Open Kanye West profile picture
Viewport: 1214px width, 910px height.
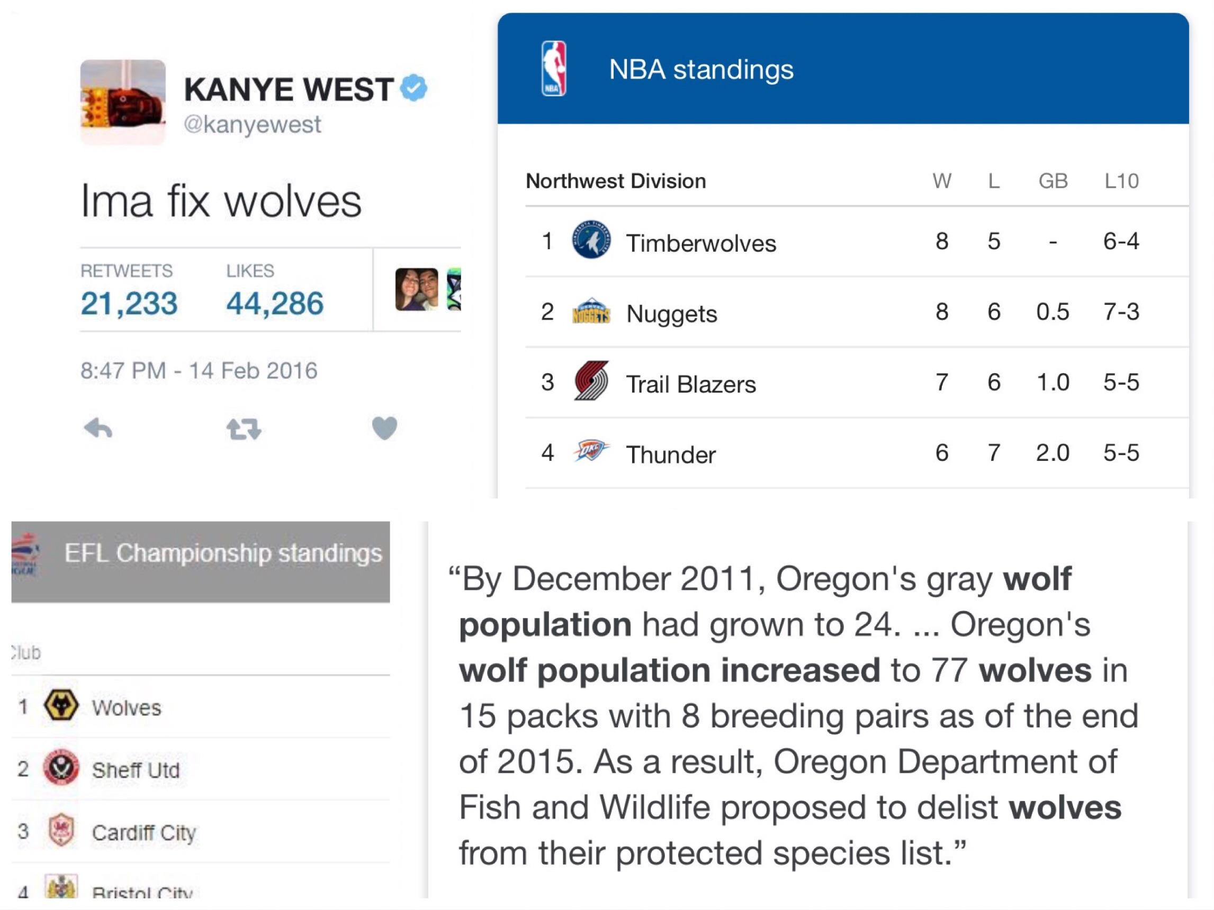(123, 102)
